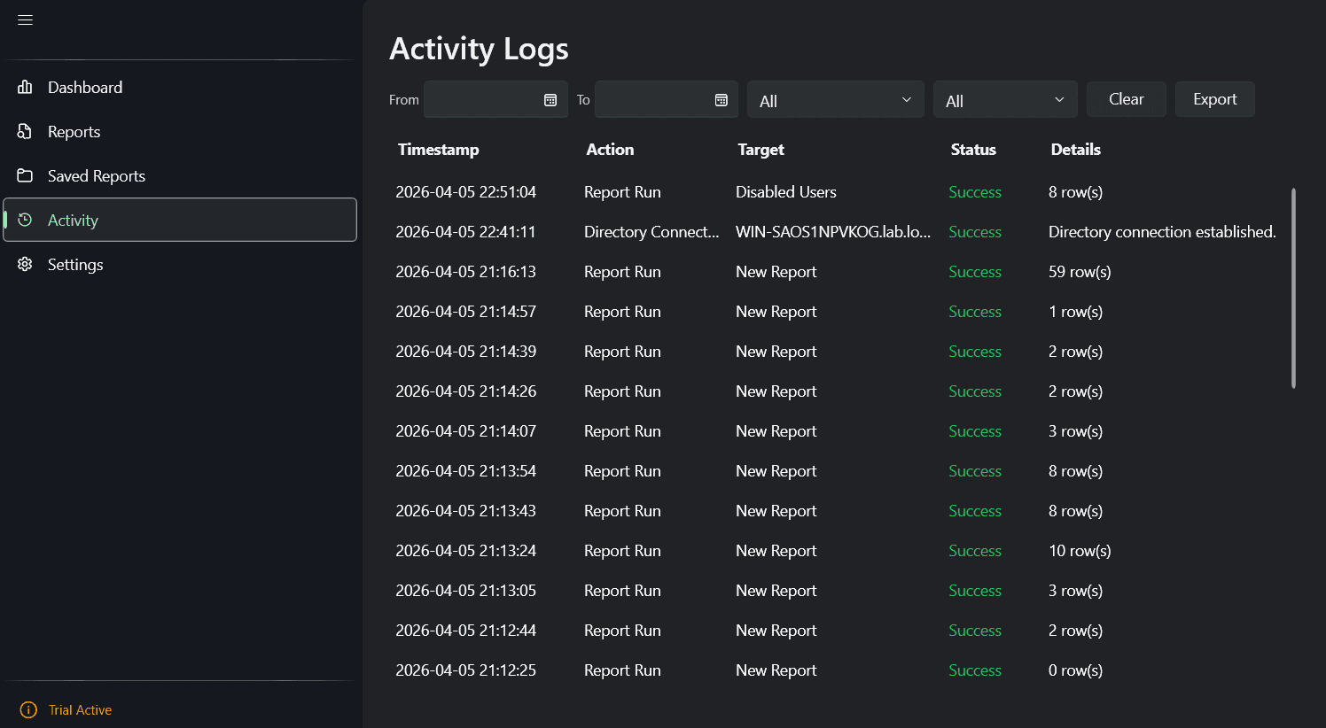Click the 1 row(s) details cell
The height and width of the screenshot is (728, 1326).
(x=1075, y=311)
